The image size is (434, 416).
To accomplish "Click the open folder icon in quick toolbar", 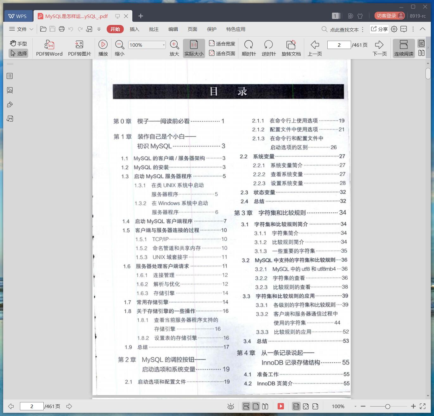I will point(43,29).
